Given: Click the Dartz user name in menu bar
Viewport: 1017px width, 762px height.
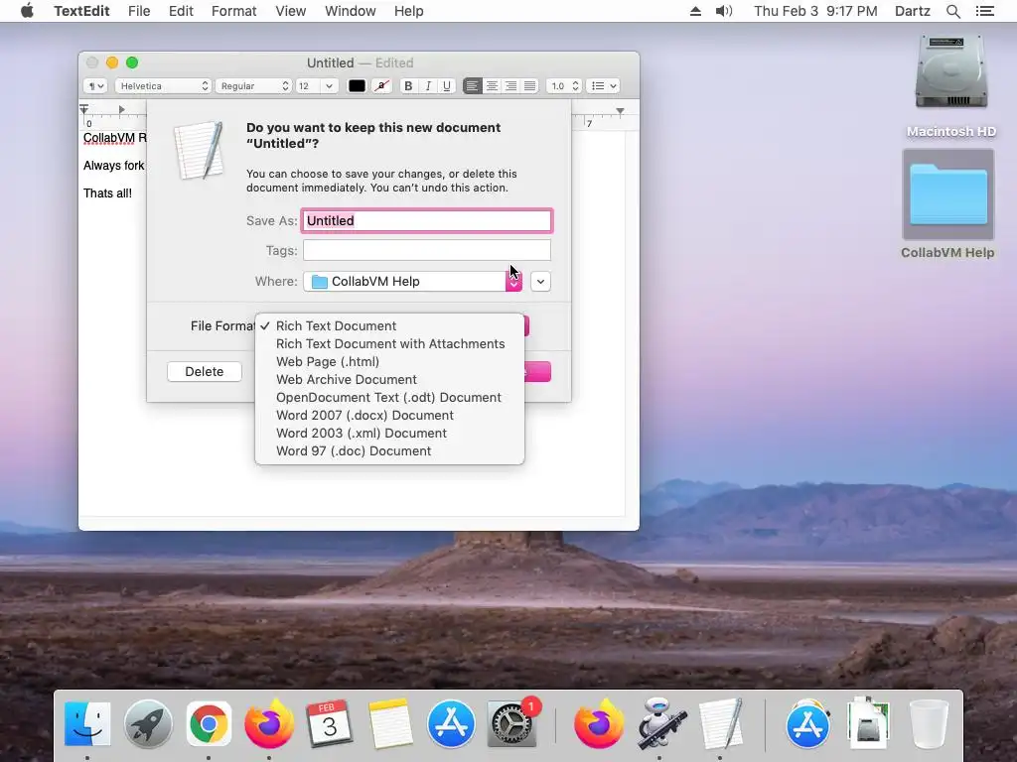Looking at the screenshot, I should (913, 11).
